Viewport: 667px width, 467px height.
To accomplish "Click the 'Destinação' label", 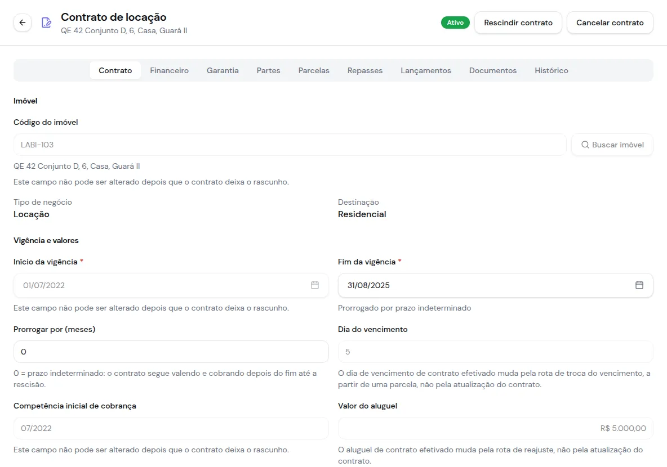I will 359,202.
